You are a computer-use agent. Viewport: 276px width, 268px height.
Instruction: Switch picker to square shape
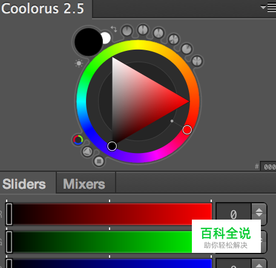coord(99,161)
